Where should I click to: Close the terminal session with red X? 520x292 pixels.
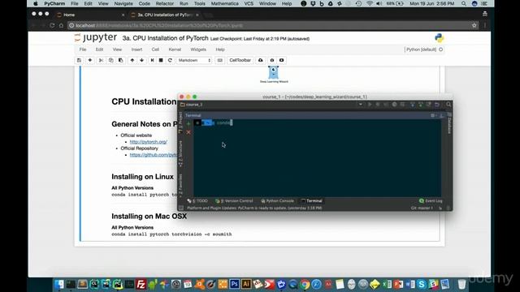[x=188, y=132]
